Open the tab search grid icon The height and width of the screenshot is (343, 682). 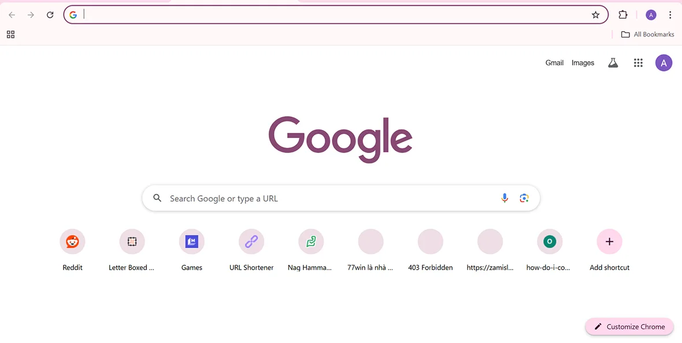pos(10,34)
